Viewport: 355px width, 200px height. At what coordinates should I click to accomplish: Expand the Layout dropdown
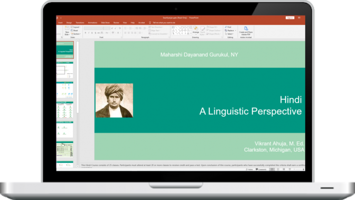(76, 27)
